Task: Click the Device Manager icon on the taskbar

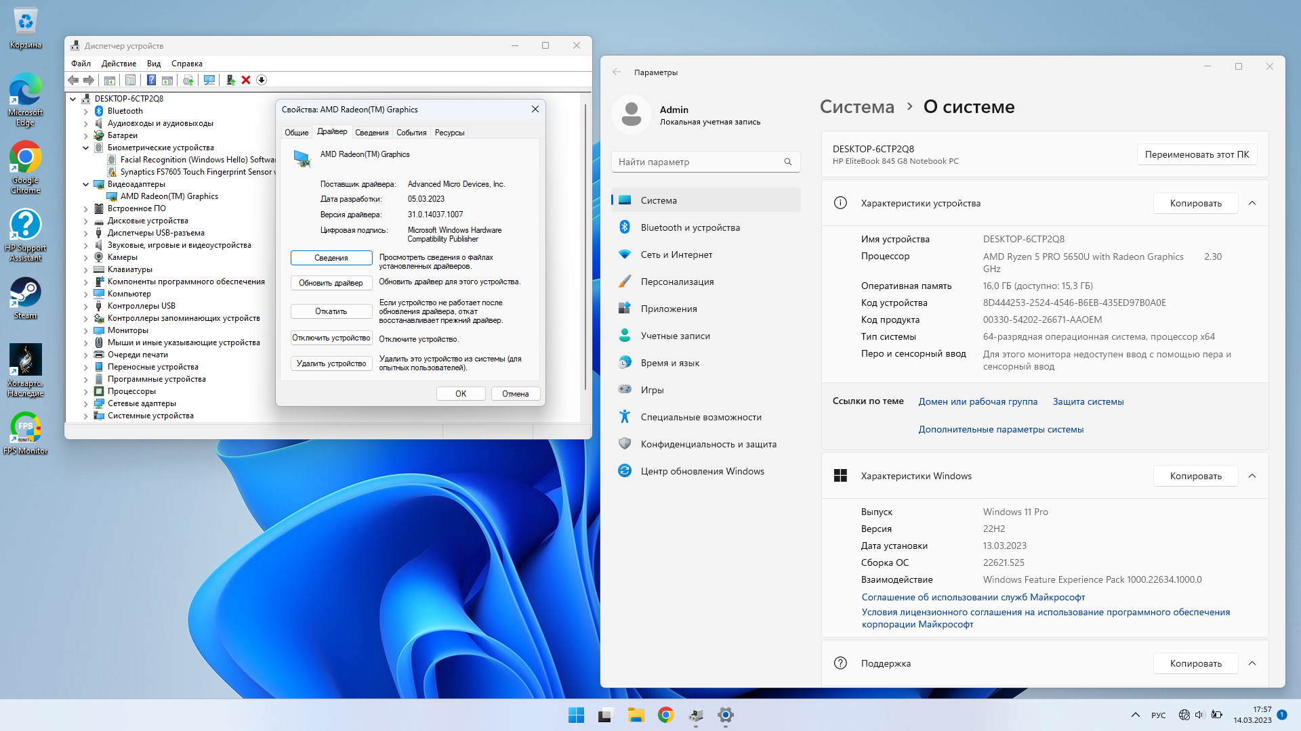Action: pyautogui.click(x=696, y=715)
